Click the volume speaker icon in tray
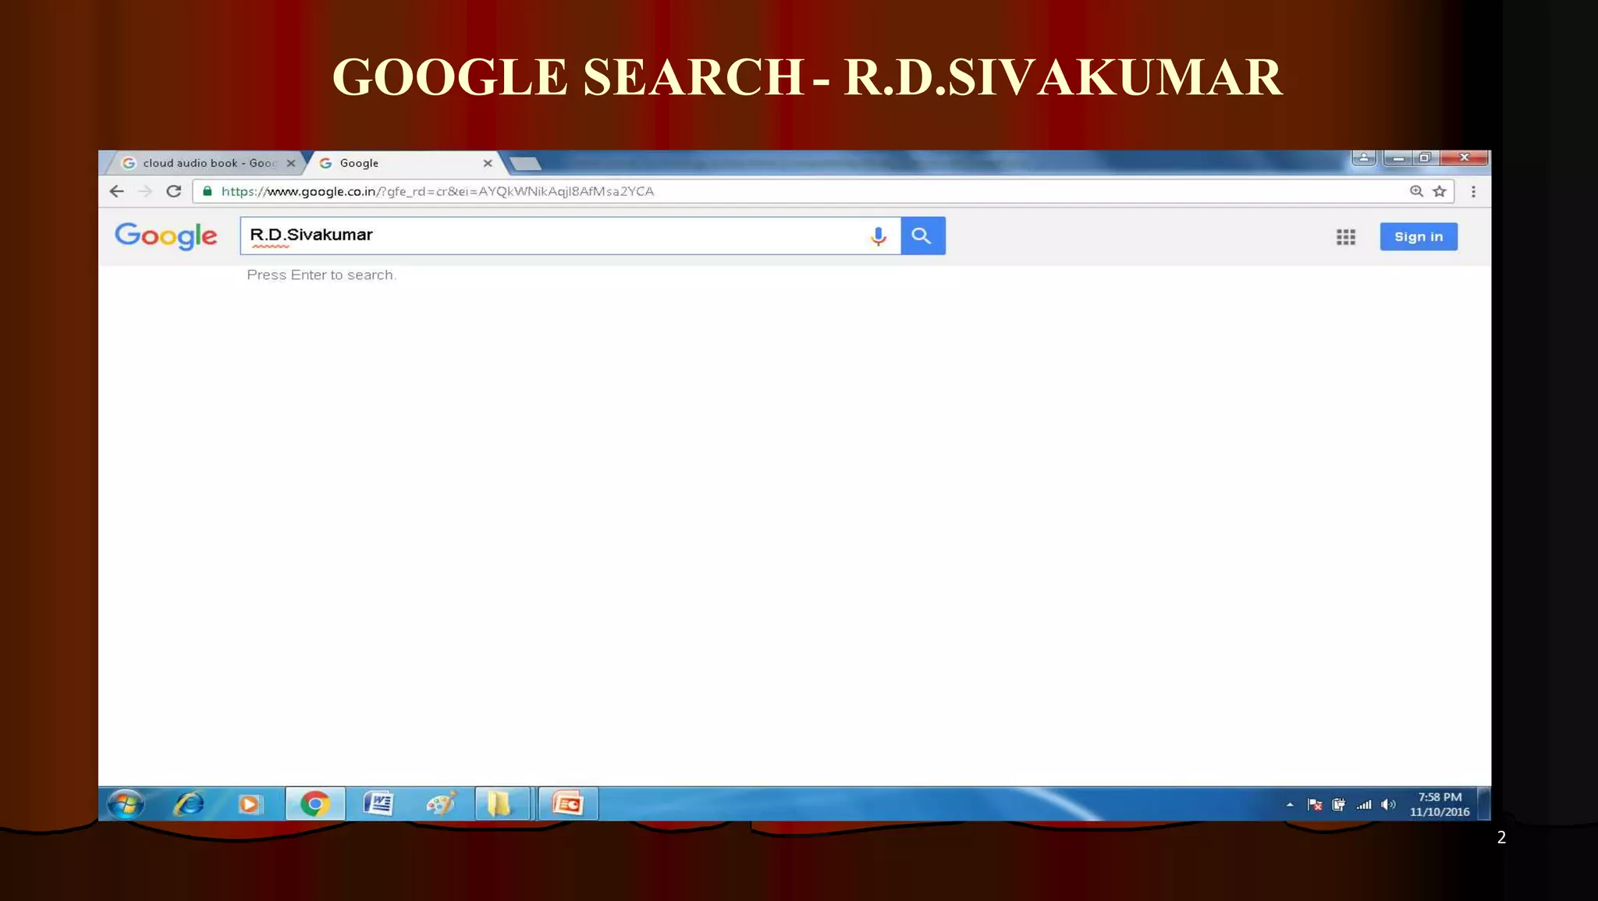This screenshot has width=1598, height=901. 1388,804
